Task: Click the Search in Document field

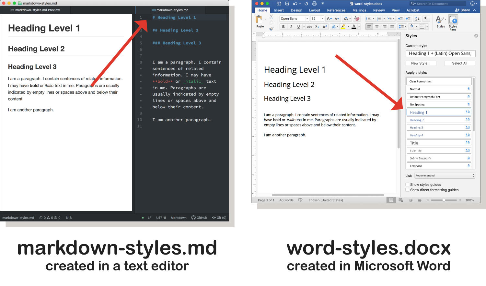Action: tap(438, 4)
